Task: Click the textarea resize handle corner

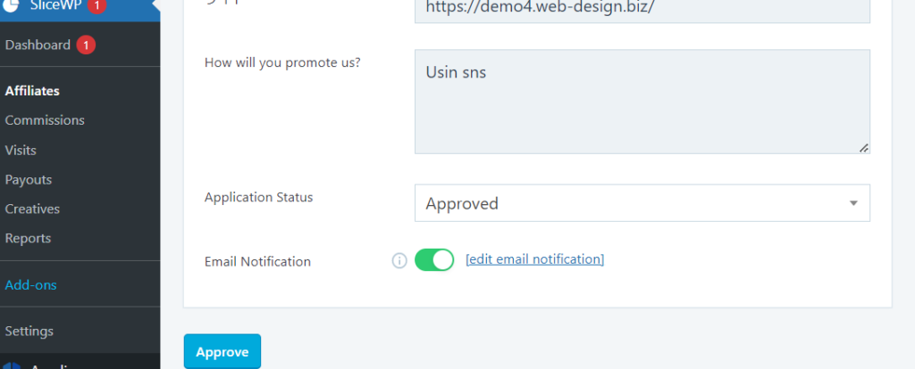Action: coord(864,148)
